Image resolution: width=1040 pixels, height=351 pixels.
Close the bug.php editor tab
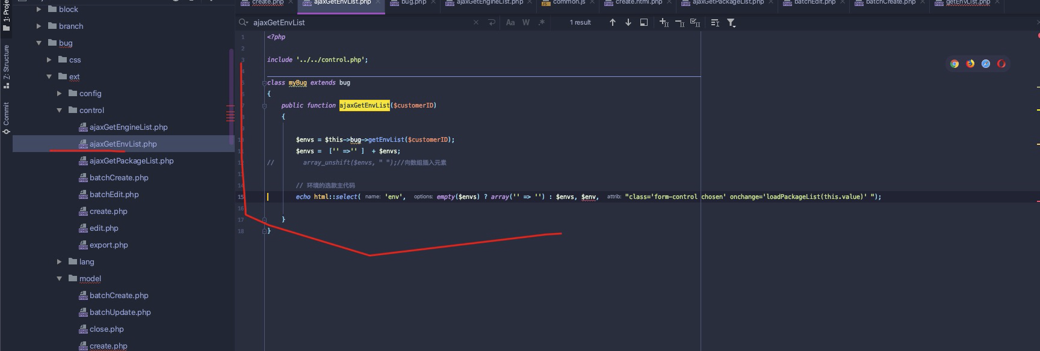pyautogui.click(x=434, y=2)
